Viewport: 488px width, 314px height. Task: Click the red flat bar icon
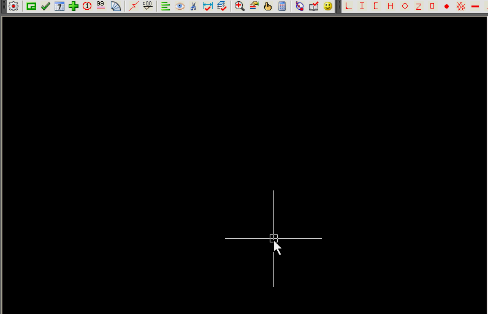[x=475, y=6]
